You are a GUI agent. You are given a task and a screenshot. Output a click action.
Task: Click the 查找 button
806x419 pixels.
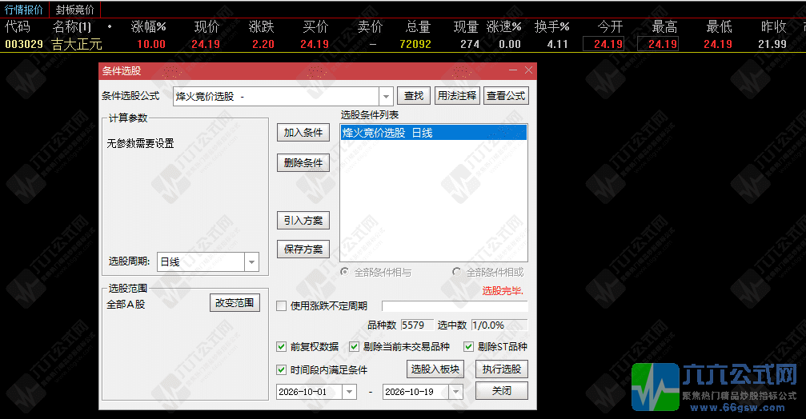(x=414, y=96)
